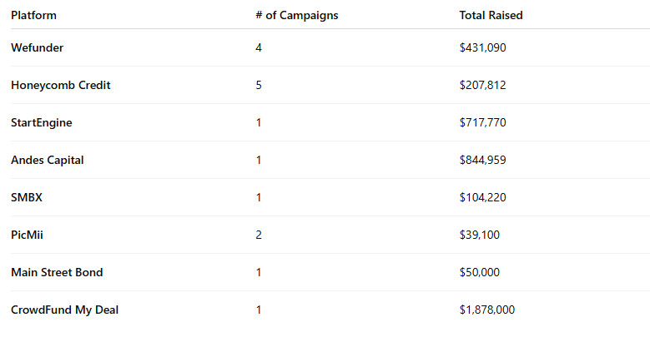
Task: Click the $717,770 amount
Action: 482,122
